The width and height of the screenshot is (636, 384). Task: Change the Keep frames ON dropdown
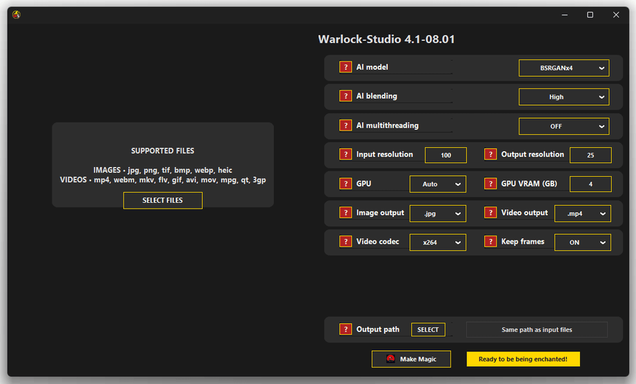click(582, 242)
